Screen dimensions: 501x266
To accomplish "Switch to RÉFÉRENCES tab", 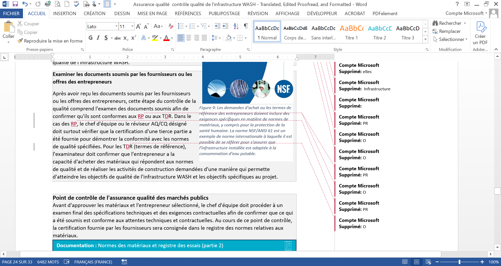I will [188, 14].
